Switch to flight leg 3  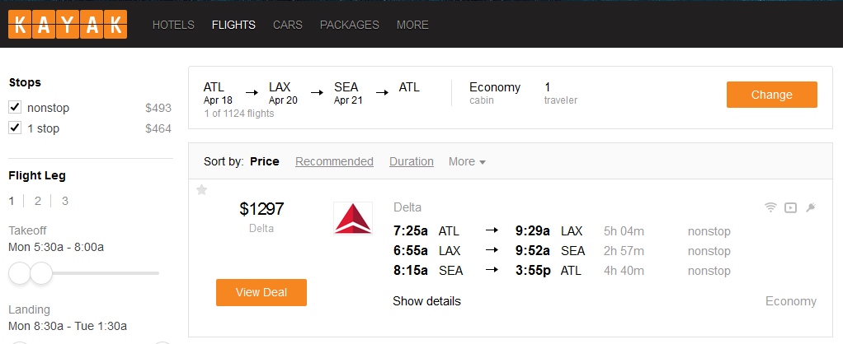click(x=64, y=201)
